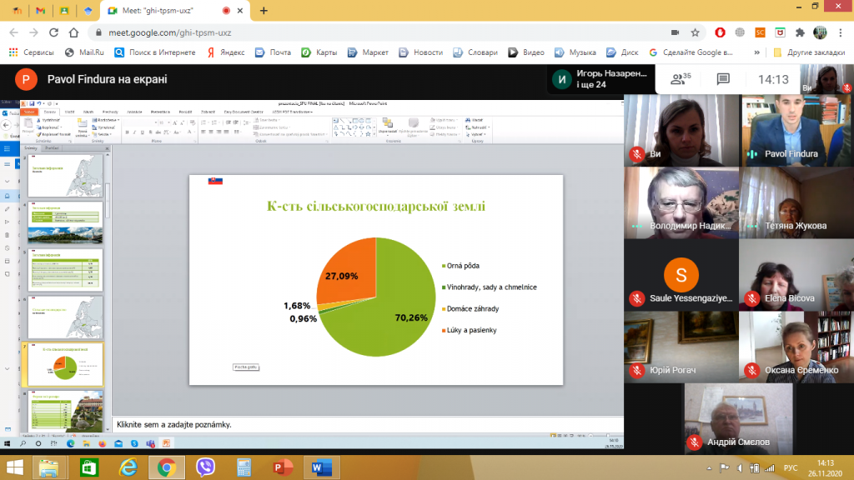Switch to the pinned Gmail tab
Screen dimensions: 854x480
coord(41,11)
